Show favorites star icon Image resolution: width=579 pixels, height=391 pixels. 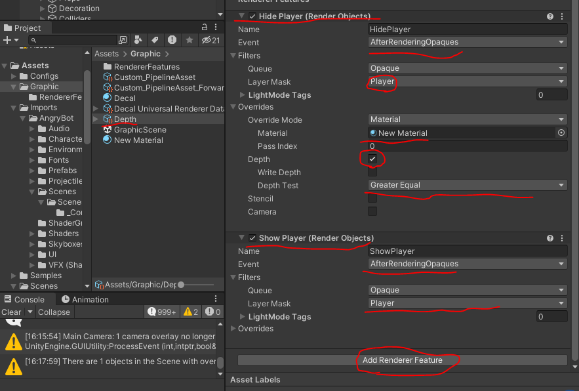(x=190, y=40)
